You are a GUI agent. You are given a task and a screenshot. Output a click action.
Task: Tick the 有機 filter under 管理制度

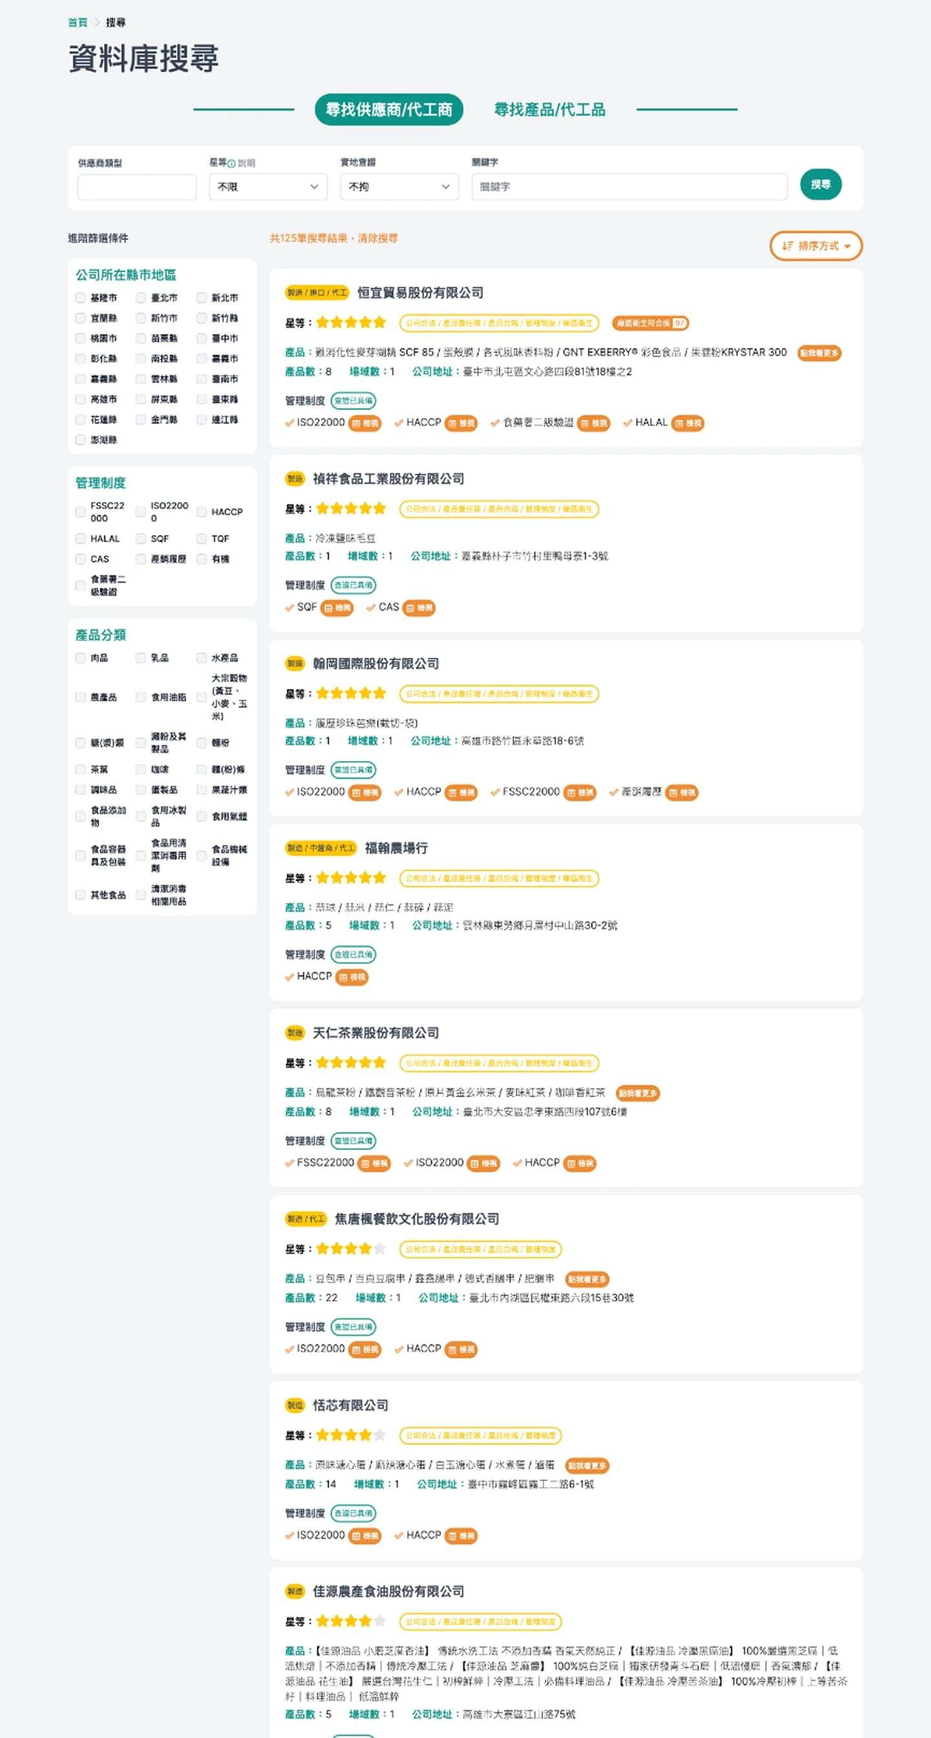pos(202,559)
